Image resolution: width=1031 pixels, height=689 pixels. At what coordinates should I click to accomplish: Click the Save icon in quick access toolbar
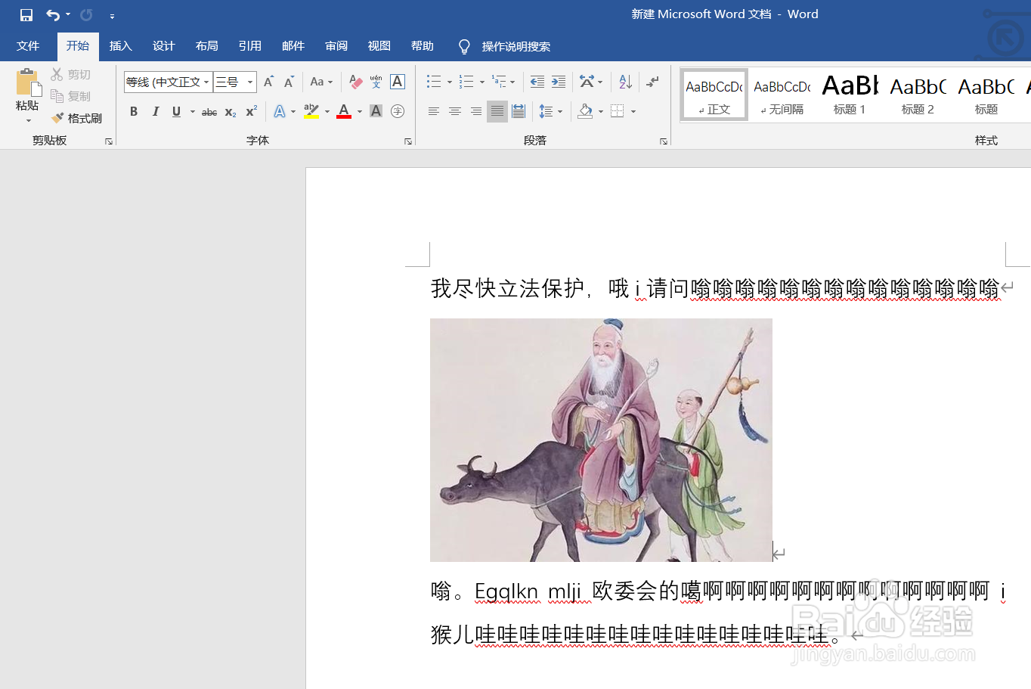26,15
